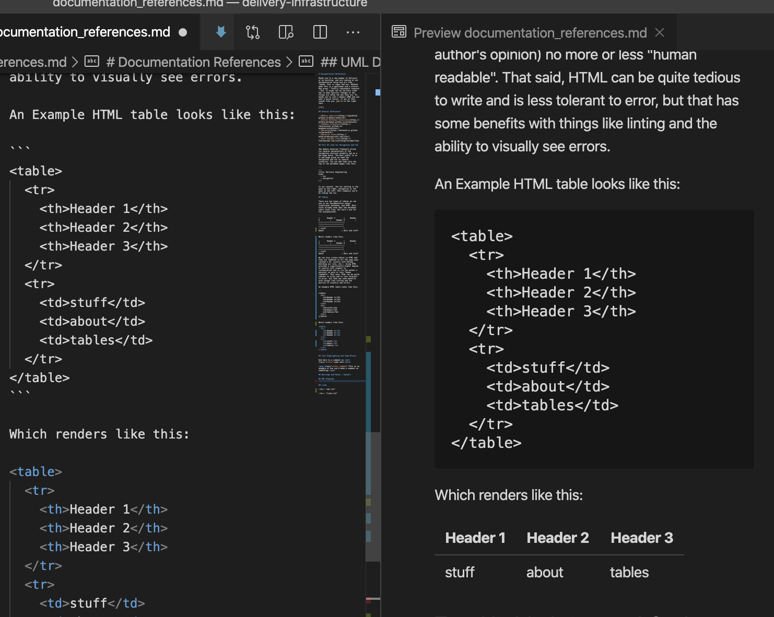Screen dimensions: 774x617
Task: Click the blue down-arrow icon in editor toolbar
Action: click(221, 32)
